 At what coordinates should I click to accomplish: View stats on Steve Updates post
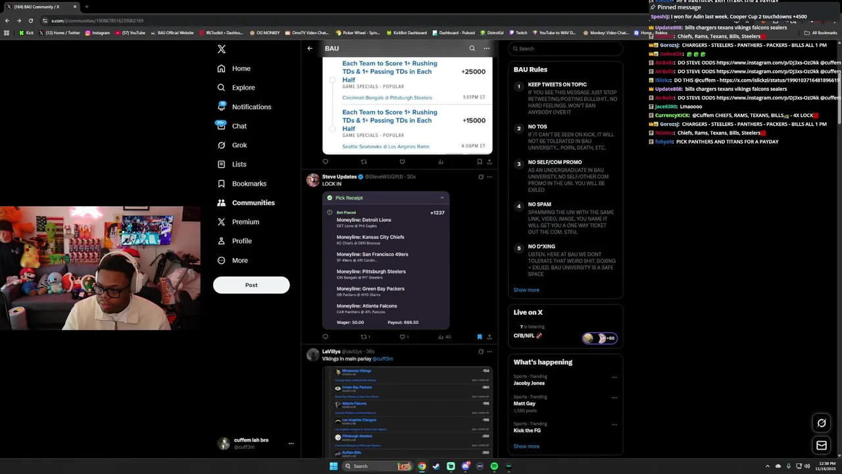[x=444, y=336]
